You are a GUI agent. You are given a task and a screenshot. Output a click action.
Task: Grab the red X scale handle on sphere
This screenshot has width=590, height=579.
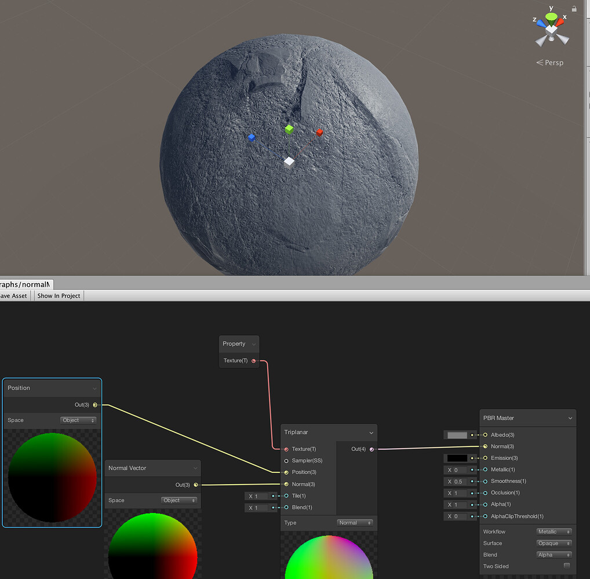(x=319, y=133)
